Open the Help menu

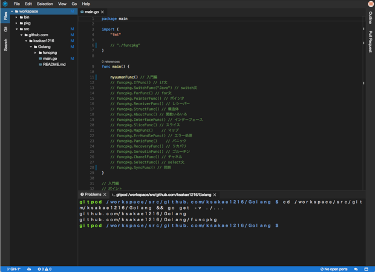[x=86, y=4]
